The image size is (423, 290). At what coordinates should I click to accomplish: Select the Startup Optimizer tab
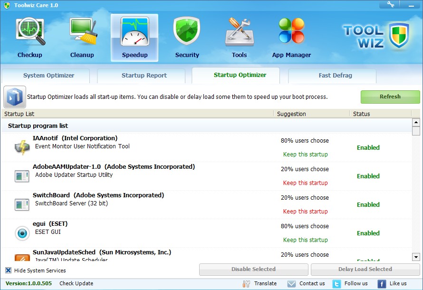pyautogui.click(x=236, y=75)
